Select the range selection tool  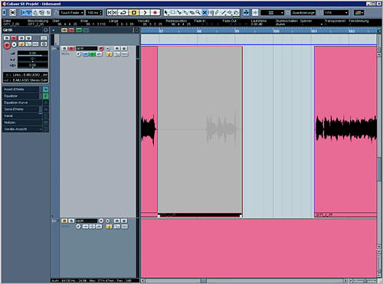click(173, 12)
